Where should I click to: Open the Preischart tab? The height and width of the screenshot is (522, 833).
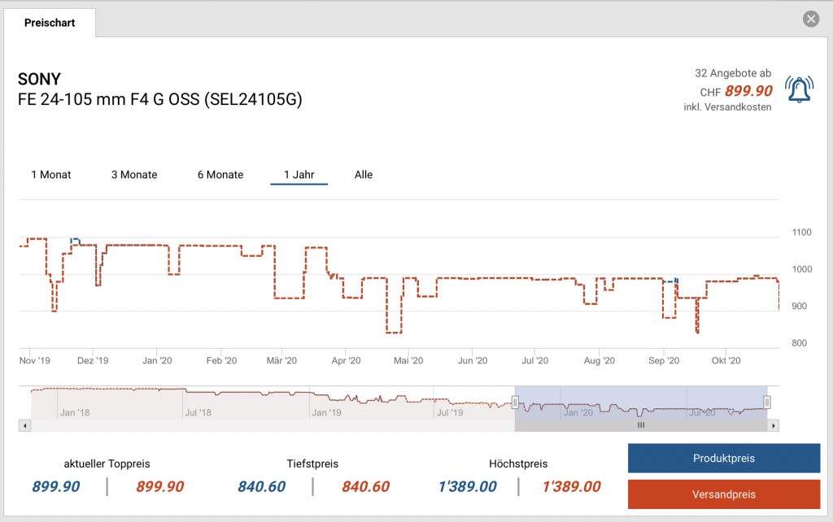click(50, 23)
